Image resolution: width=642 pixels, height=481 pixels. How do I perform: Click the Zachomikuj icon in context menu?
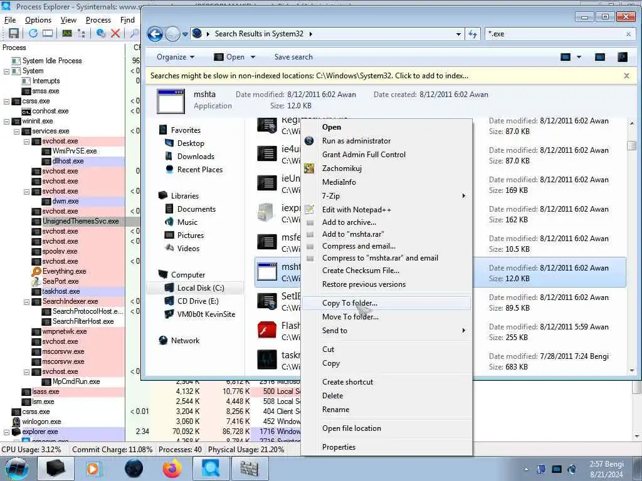pyautogui.click(x=310, y=168)
